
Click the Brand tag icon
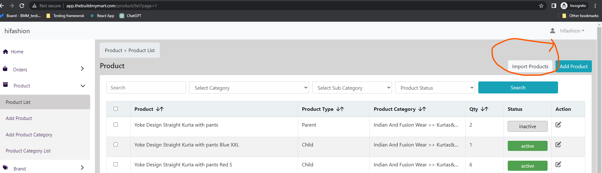[x=5, y=168]
